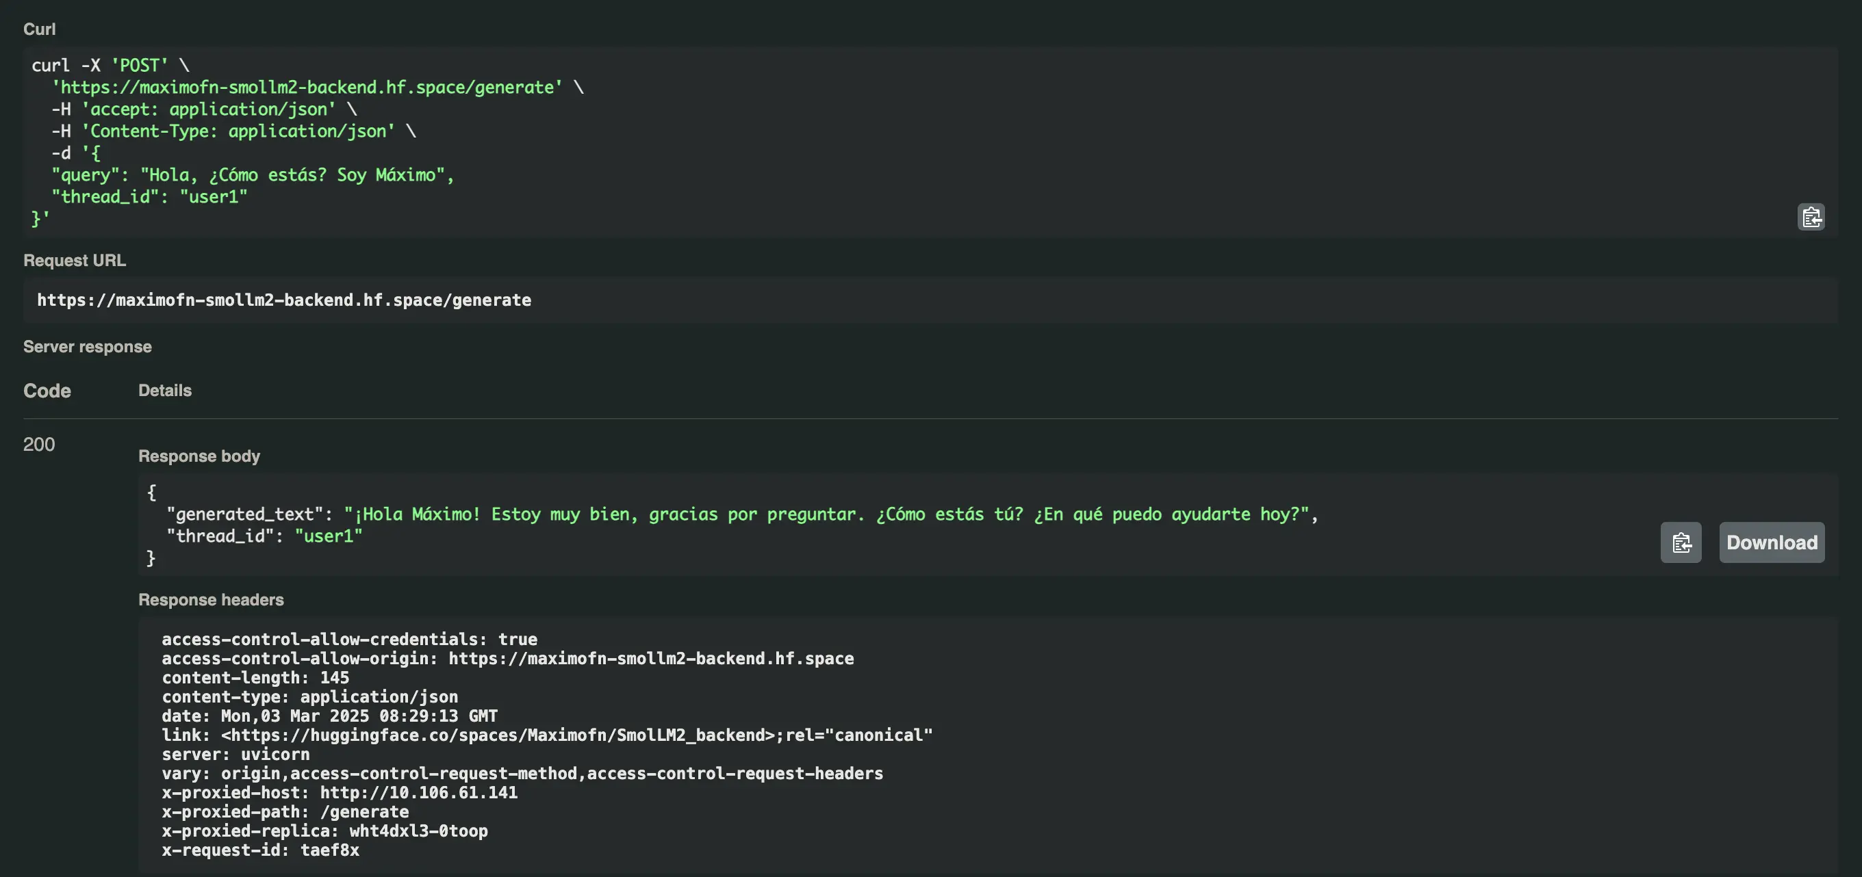
Task: Click the date response header line
Action: point(329,716)
